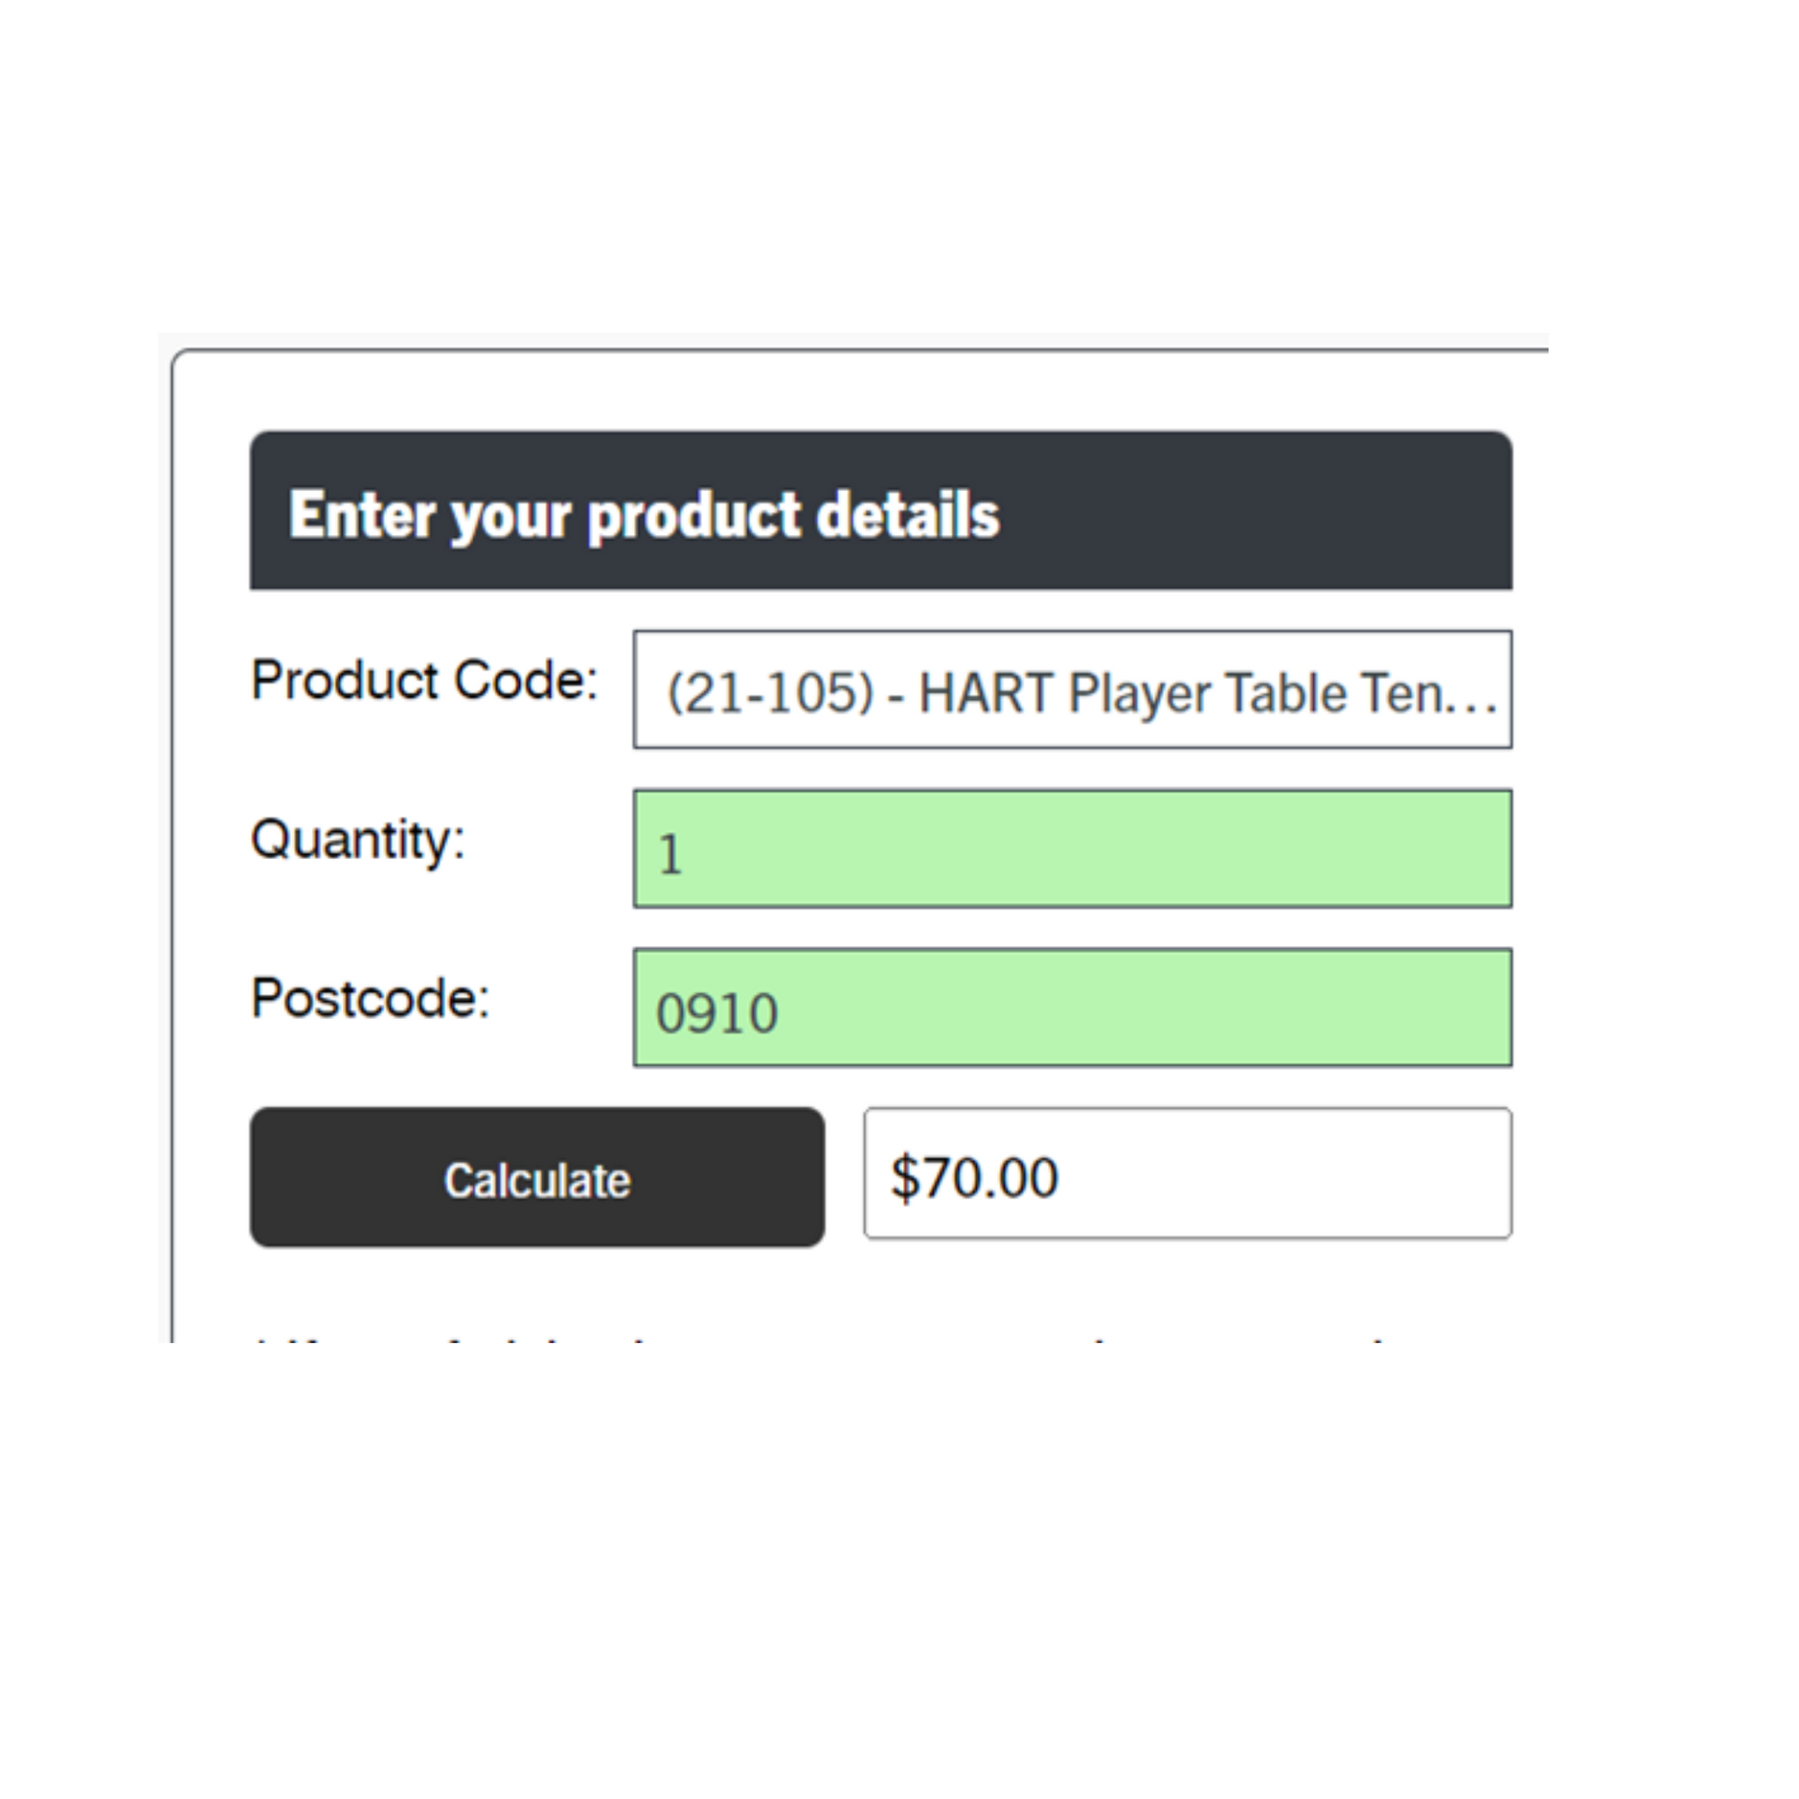The height and width of the screenshot is (1799, 1799).
Task: Click the $70.00 result field
Action: coord(1186,1173)
